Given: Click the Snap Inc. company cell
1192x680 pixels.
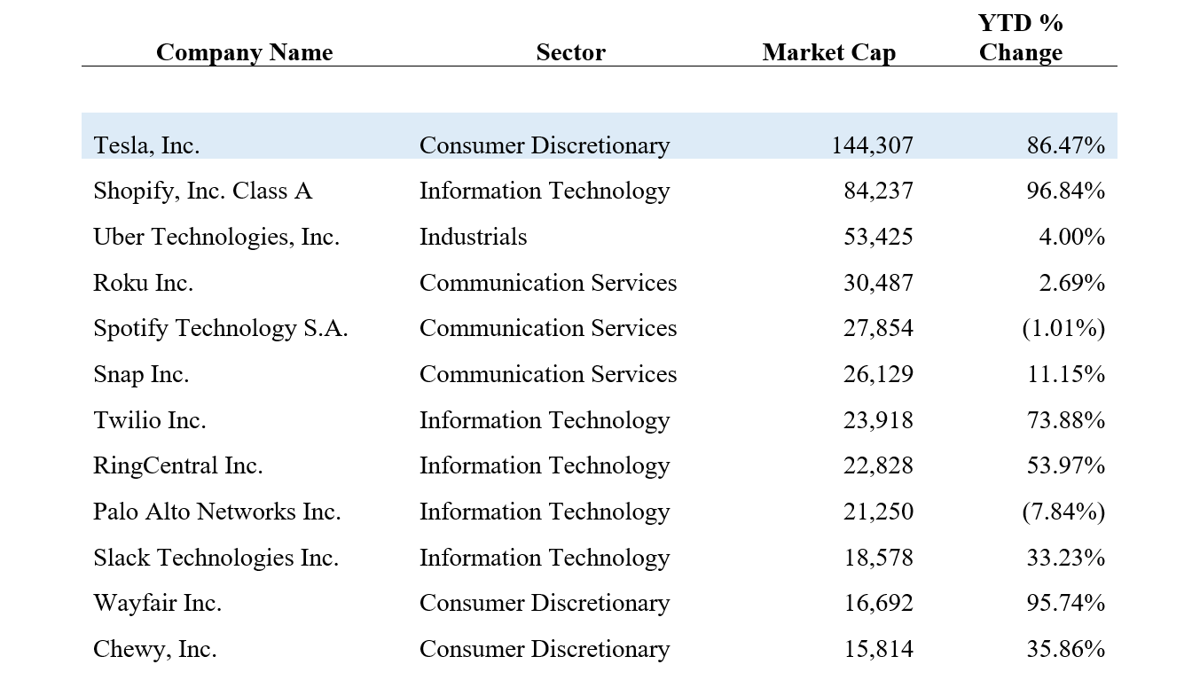Looking at the screenshot, I should coord(141,375).
